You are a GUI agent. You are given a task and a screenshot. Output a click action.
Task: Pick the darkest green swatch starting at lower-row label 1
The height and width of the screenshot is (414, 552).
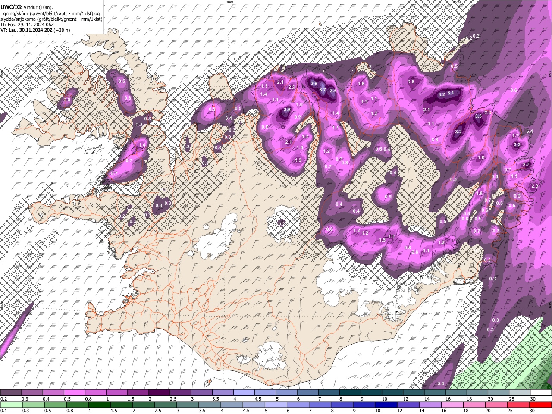click(100, 405)
